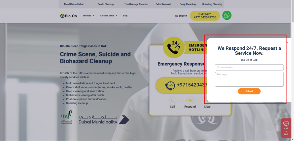Close the request service popup
This screenshot has width=294, height=141.
(x=287, y=43)
